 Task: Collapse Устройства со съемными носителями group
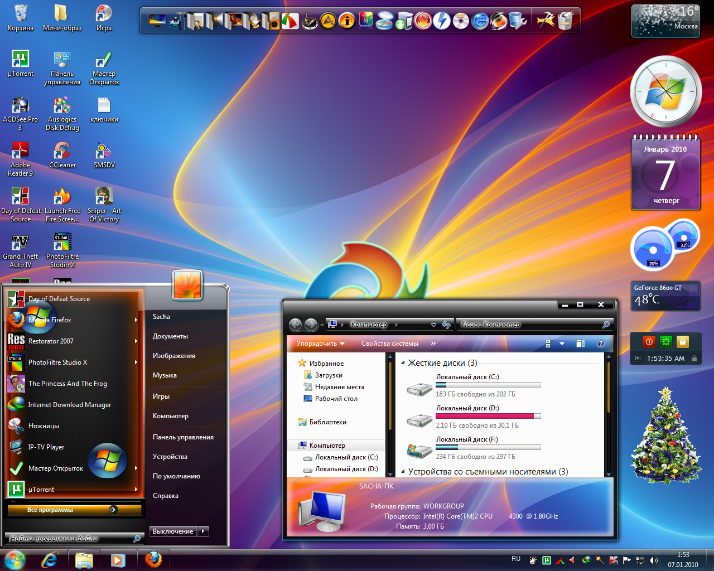pos(403,472)
